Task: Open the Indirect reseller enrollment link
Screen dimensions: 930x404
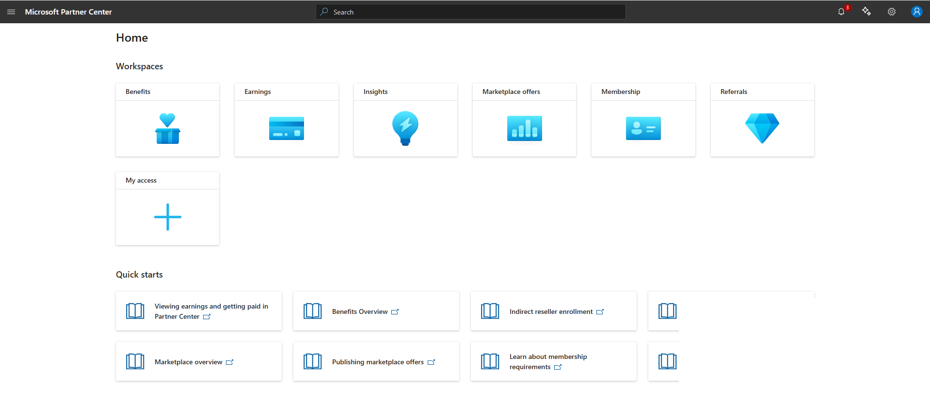Action: click(x=551, y=311)
